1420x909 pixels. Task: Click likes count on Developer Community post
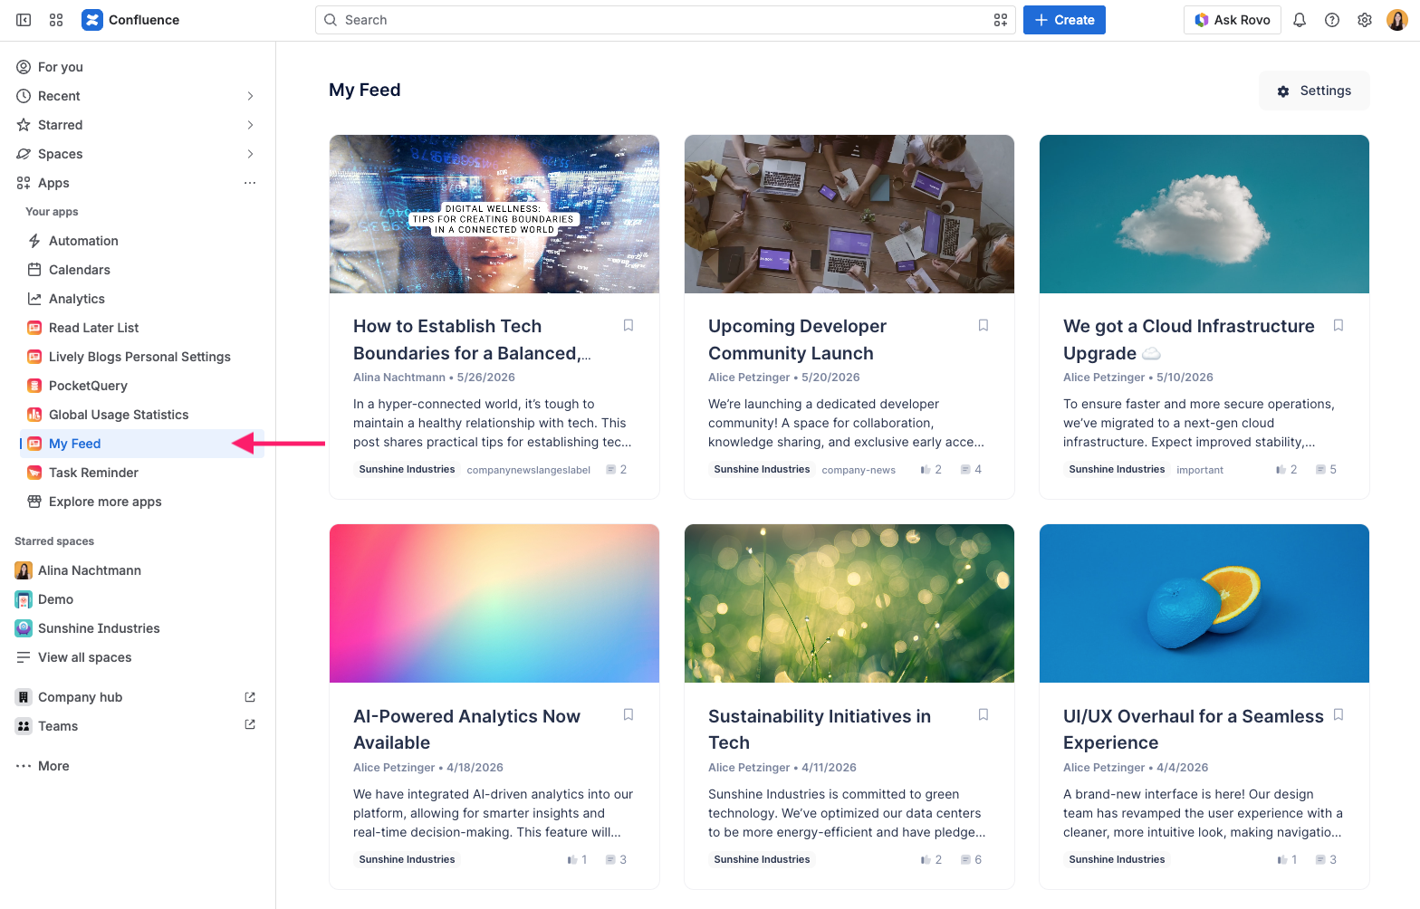tap(938, 469)
